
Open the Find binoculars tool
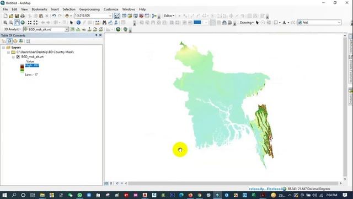click(104, 23)
